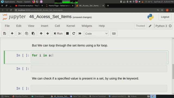Restart kernel and run all fast-forward icon
Image resolution: width=174 pixels, height=98 pixels.
click(80, 33)
